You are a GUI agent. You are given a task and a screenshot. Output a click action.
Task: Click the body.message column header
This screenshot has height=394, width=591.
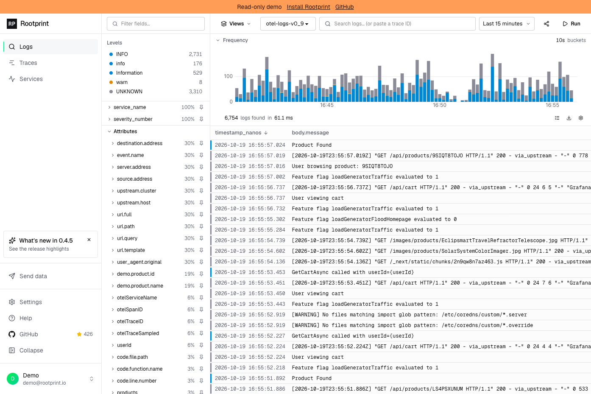tap(310, 133)
